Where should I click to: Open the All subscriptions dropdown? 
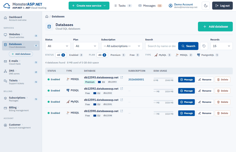122,46
